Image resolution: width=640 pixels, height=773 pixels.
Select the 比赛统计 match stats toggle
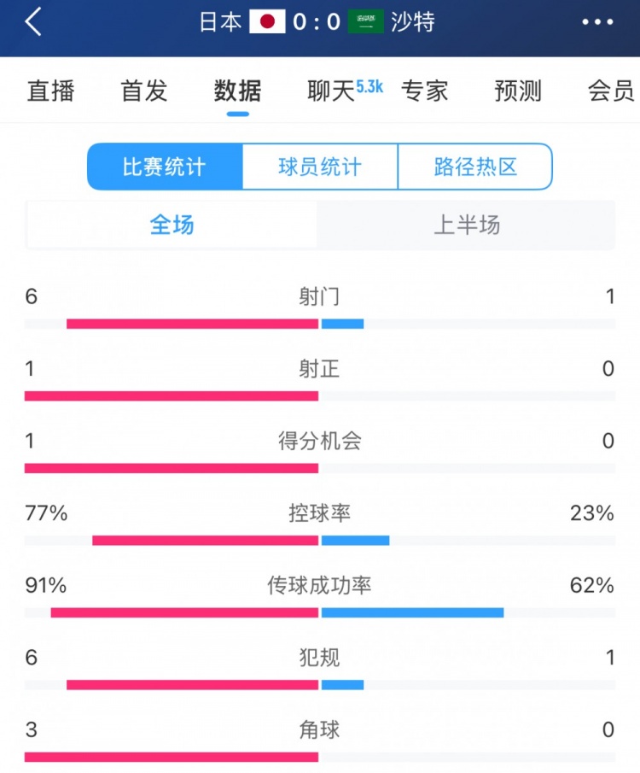tap(166, 167)
